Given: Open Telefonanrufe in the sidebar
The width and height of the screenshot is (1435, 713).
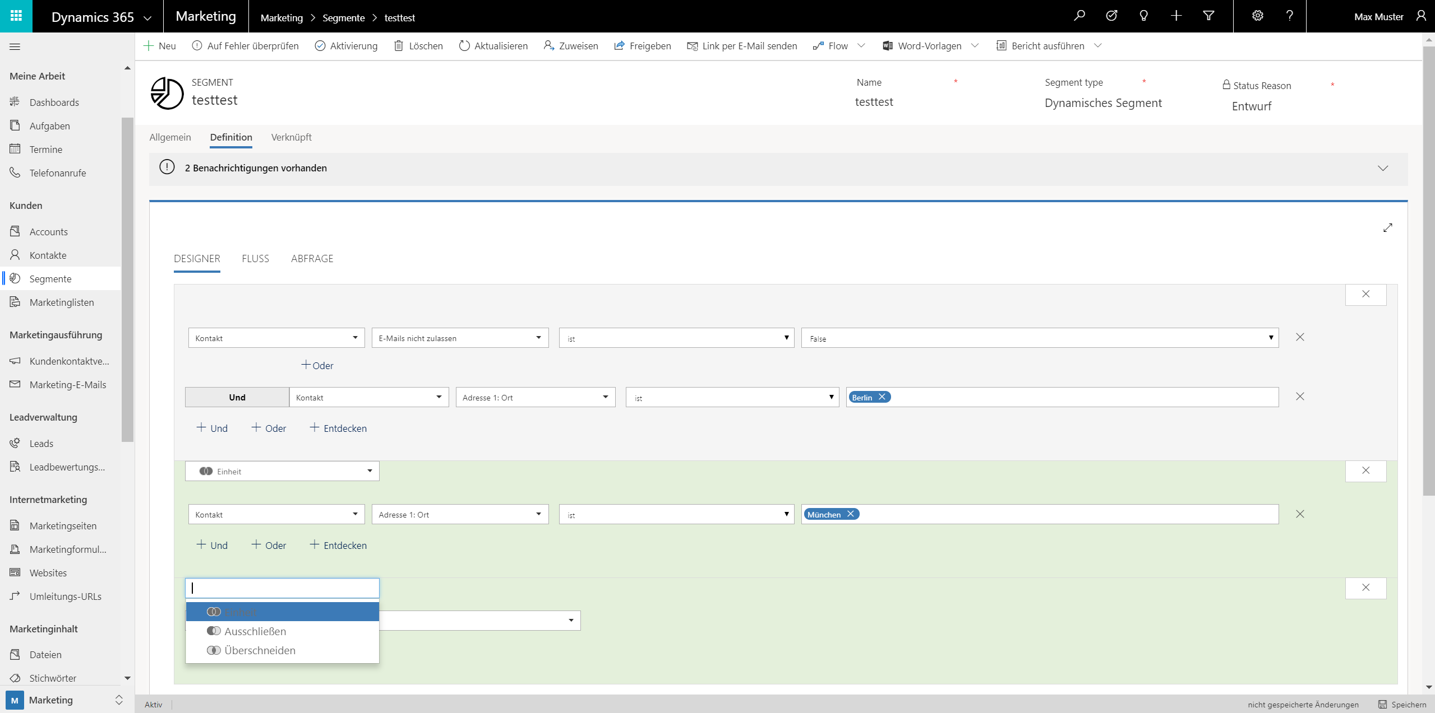Looking at the screenshot, I should click(58, 173).
